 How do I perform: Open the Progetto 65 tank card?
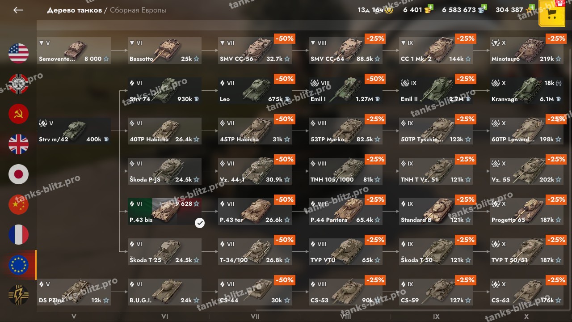[526, 212]
